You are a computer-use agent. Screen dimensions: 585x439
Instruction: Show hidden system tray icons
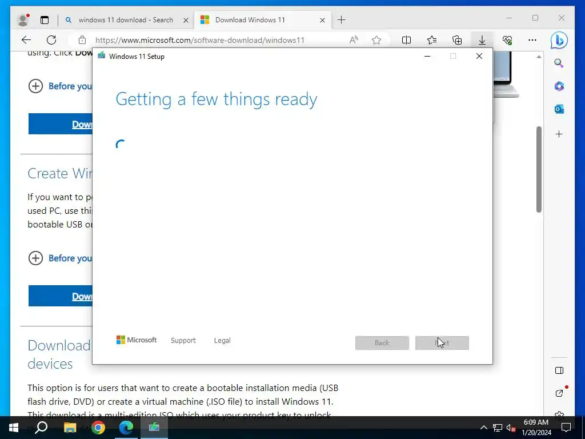pyautogui.click(x=483, y=428)
